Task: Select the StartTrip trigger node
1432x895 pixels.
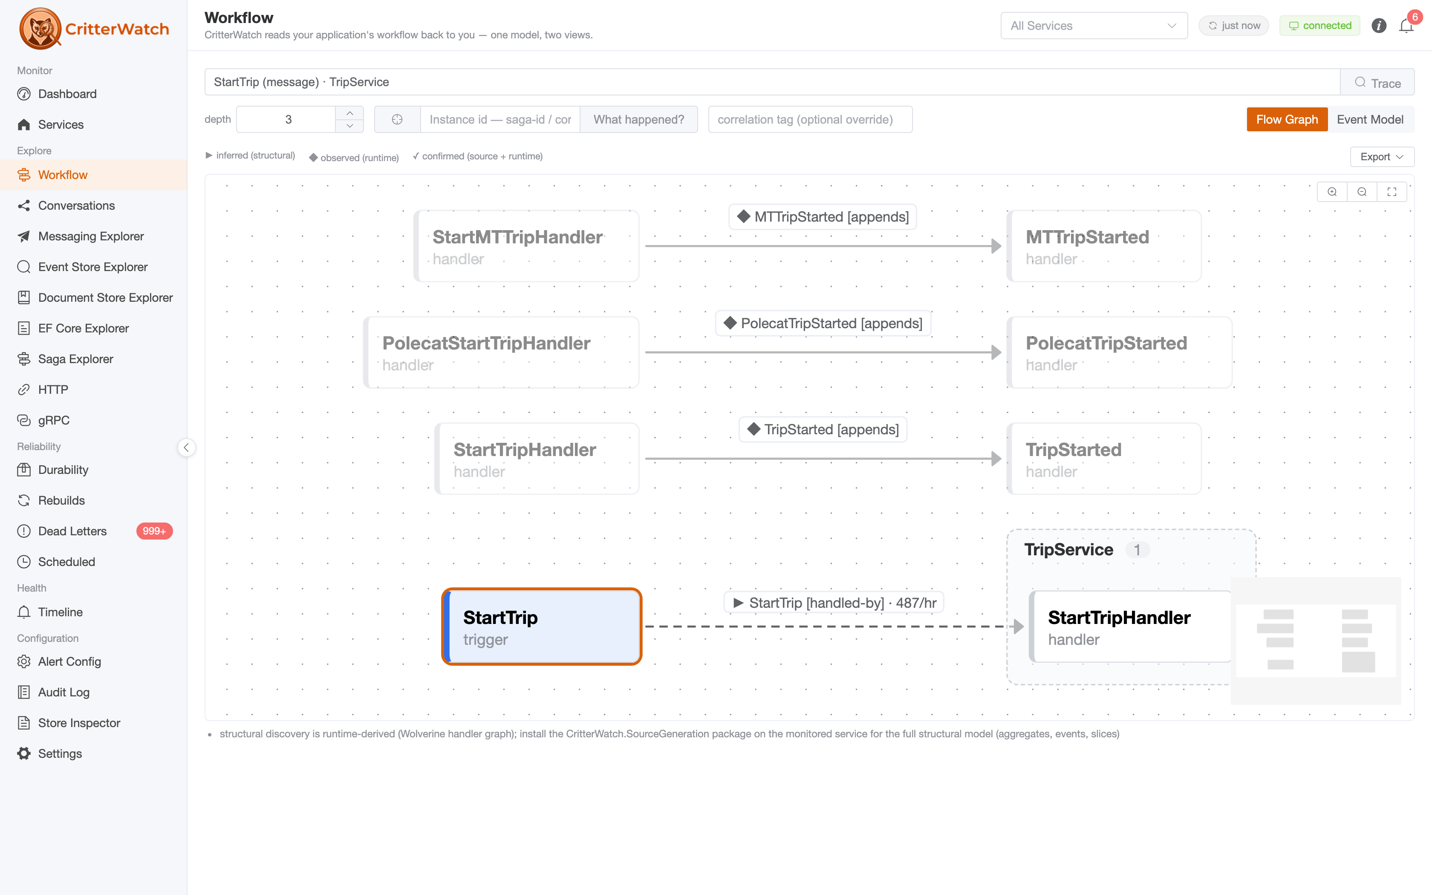Action: click(x=541, y=626)
